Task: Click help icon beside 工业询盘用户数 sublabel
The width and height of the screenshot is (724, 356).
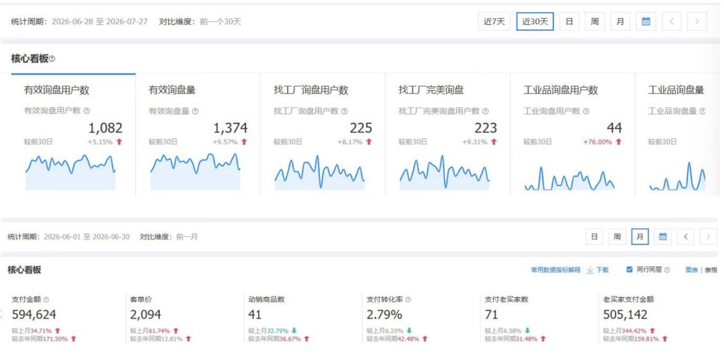Action: [x=586, y=111]
